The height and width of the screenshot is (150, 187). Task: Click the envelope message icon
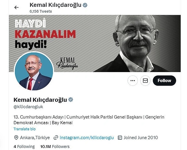145,81
